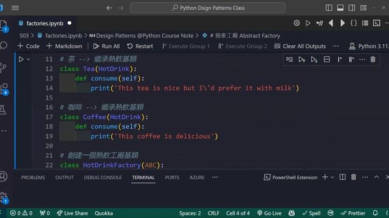The image size is (389, 218).
Task: Open the hamburger application menu
Action: coord(15,8)
